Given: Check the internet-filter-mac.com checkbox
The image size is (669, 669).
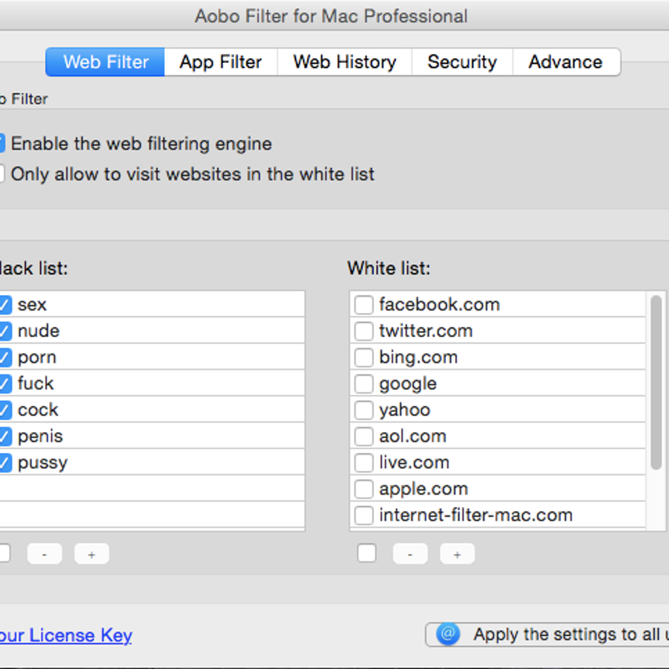Looking at the screenshot, I should 364,515.
